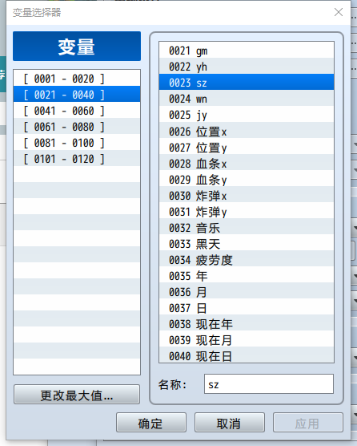Image resolution: width=357 pixels, height=446 pixels.
Task: Select variable 0029 血条y
Action: point(247,179)
